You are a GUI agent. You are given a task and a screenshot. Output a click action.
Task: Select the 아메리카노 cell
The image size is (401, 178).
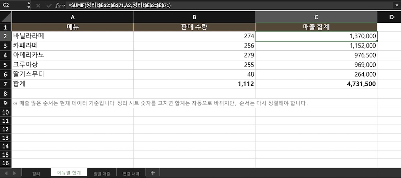pos(73,55)
